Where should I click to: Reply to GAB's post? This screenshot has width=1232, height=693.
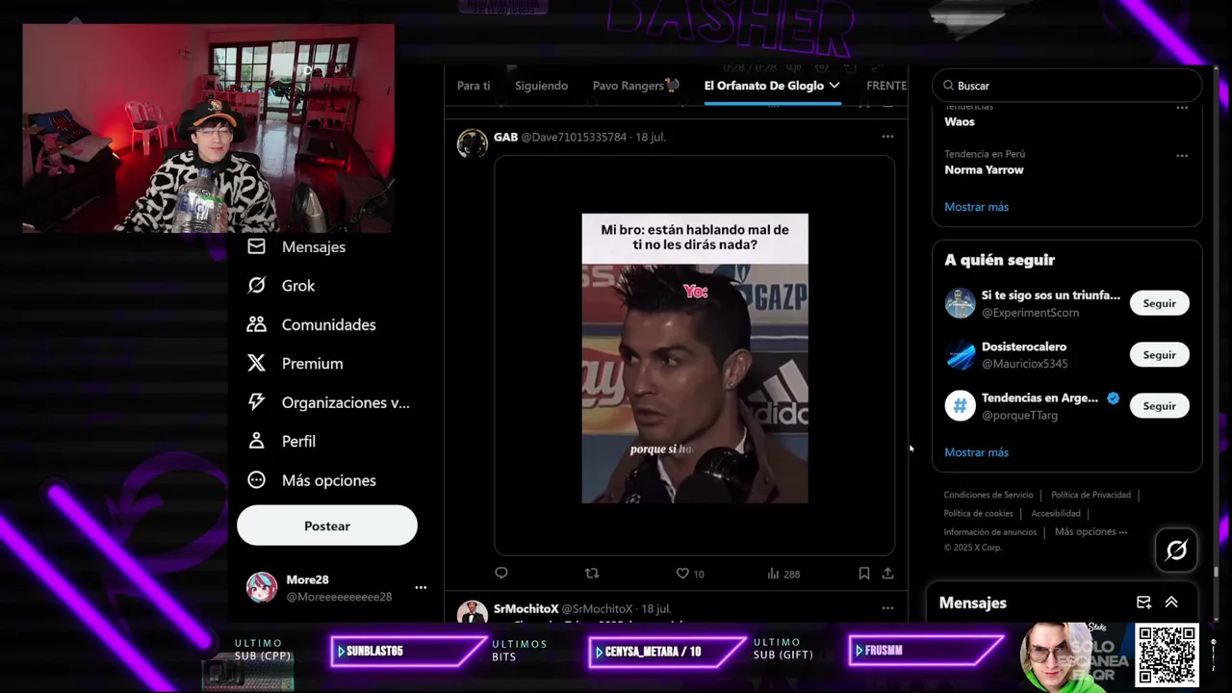(501, 574)
